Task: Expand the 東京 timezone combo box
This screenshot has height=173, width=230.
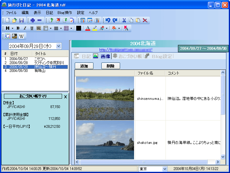Action: (x=165, y=169)
